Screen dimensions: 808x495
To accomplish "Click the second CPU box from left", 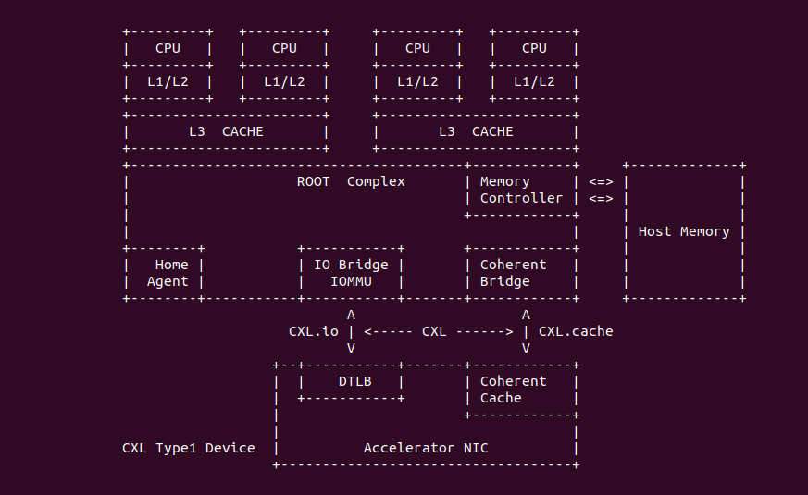I will pyautogui.click(x=284, y=48).
